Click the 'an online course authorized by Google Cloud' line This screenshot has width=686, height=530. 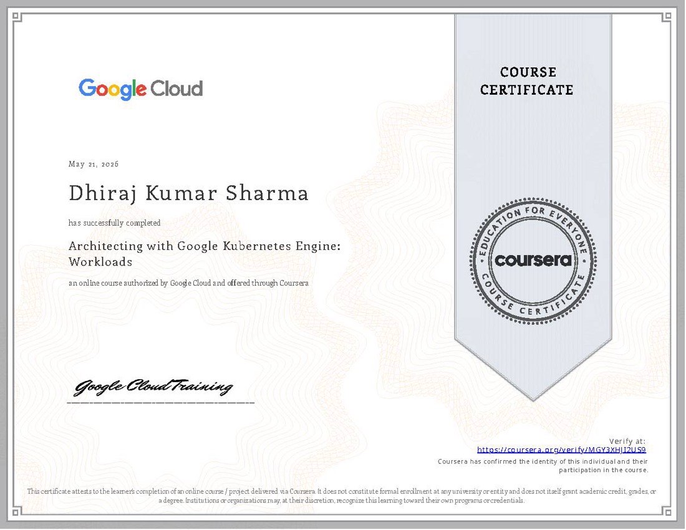pyautogui.click(x=188, y=283)
